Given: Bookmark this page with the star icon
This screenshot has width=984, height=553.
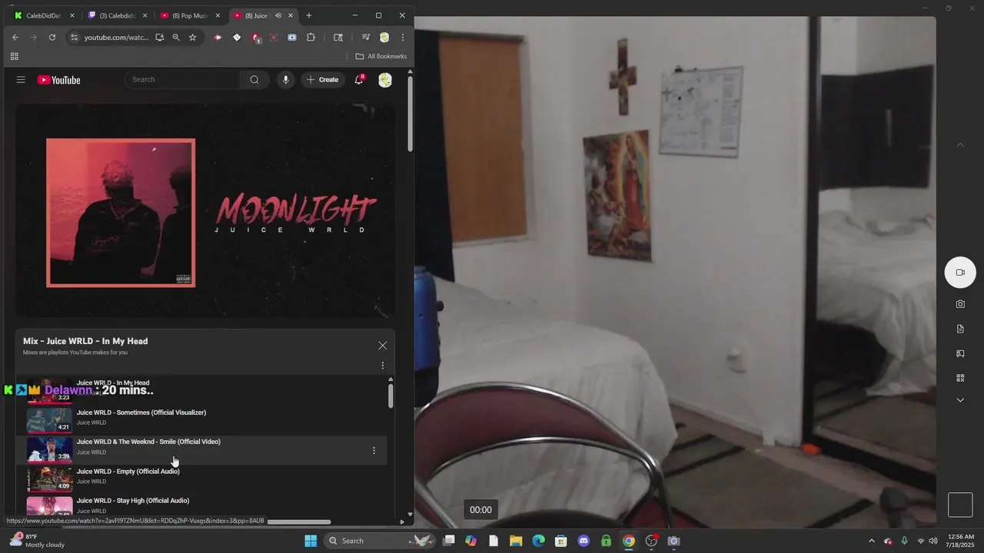Looking at the screenshot, I should pyautogui.click(x=193, y=37).
